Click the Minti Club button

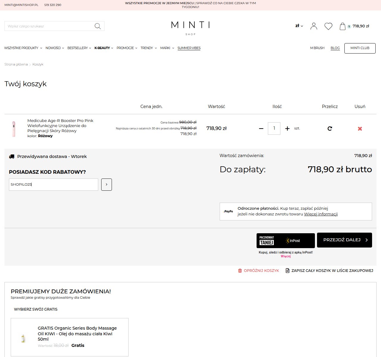pyautogui.click(x=360, y=48)
